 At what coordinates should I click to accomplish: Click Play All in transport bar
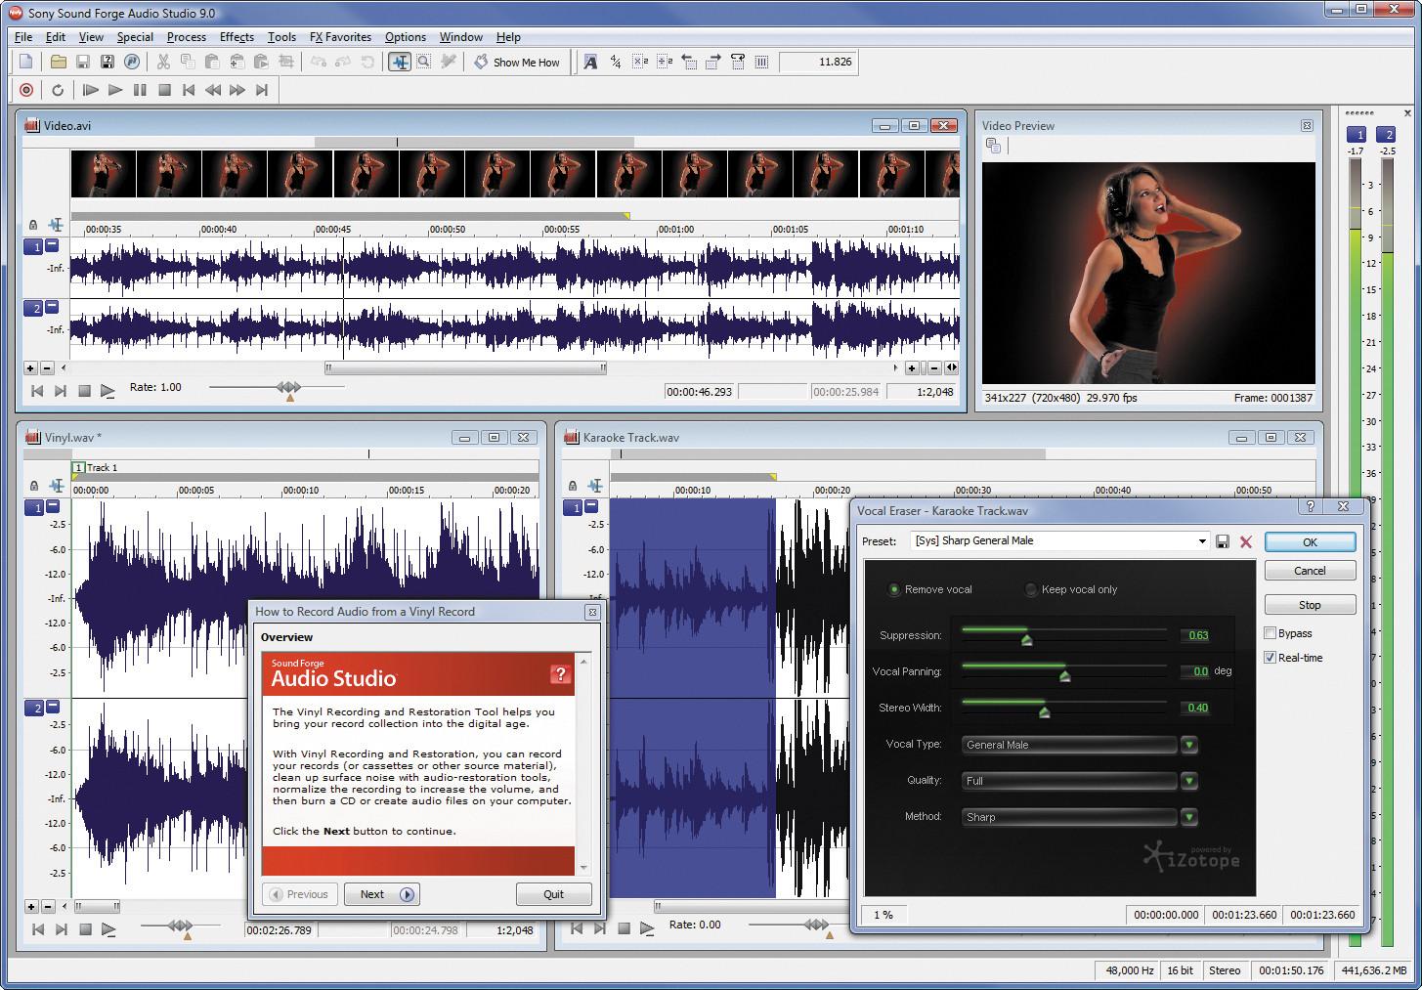[x=91, y=90]
